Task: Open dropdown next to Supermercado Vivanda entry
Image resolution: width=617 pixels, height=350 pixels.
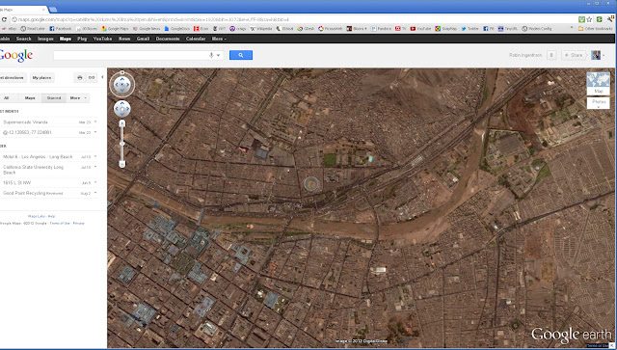Action: pyautogui.click(x=95, y=122)
